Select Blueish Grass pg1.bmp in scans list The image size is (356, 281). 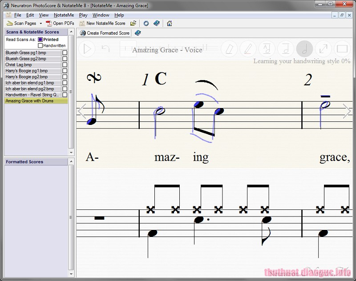coord(32,52)
